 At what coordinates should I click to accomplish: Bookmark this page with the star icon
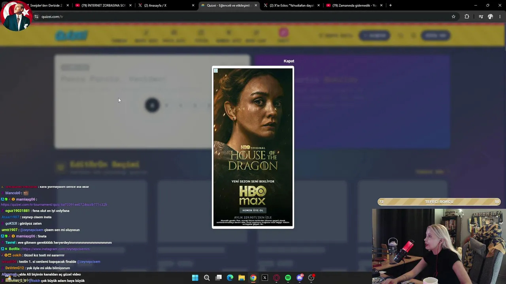pos(453,17)
